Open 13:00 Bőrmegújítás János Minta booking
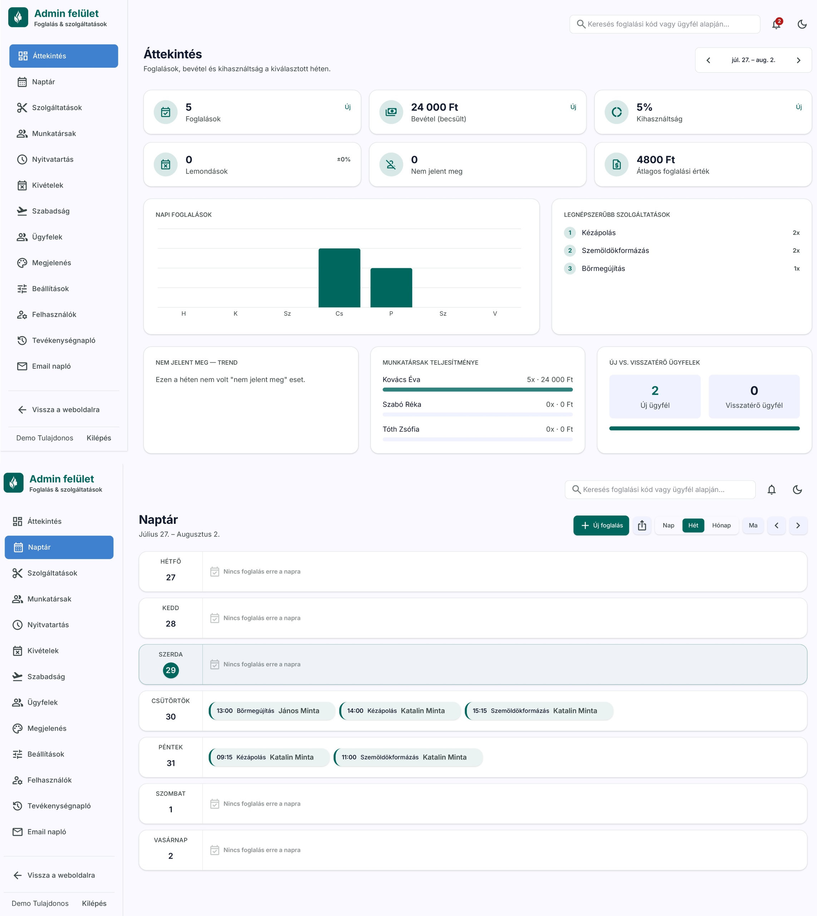Image resolution: width=817 pixels, height=916 pixels. [272, 711]
